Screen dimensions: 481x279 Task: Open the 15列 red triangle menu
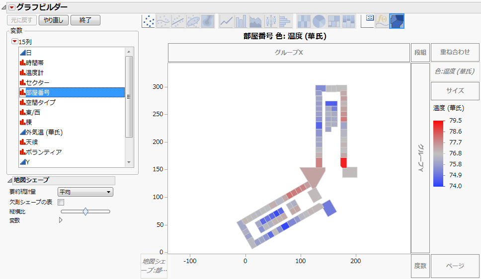[x=14, y=41]
